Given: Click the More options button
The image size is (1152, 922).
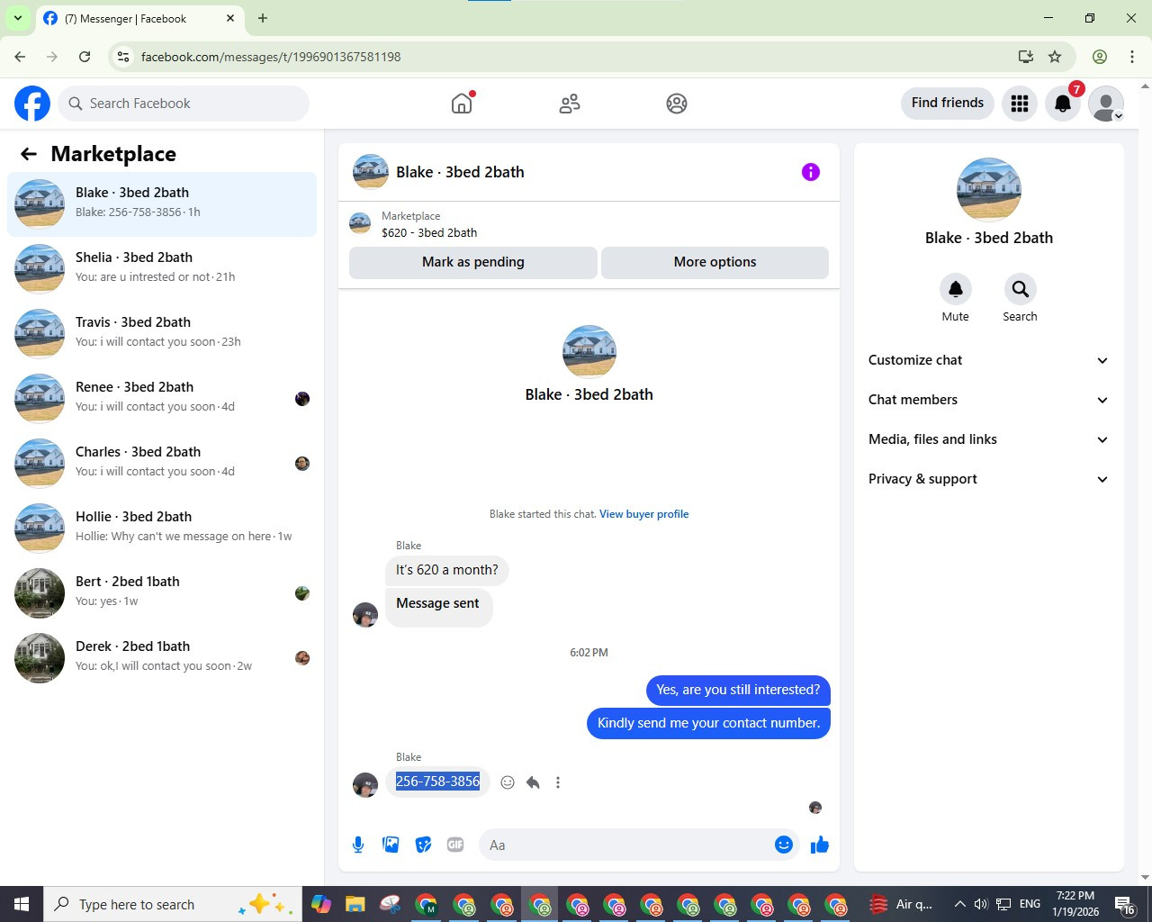Looking at the screenshot, I should click(x=715, y=262).
